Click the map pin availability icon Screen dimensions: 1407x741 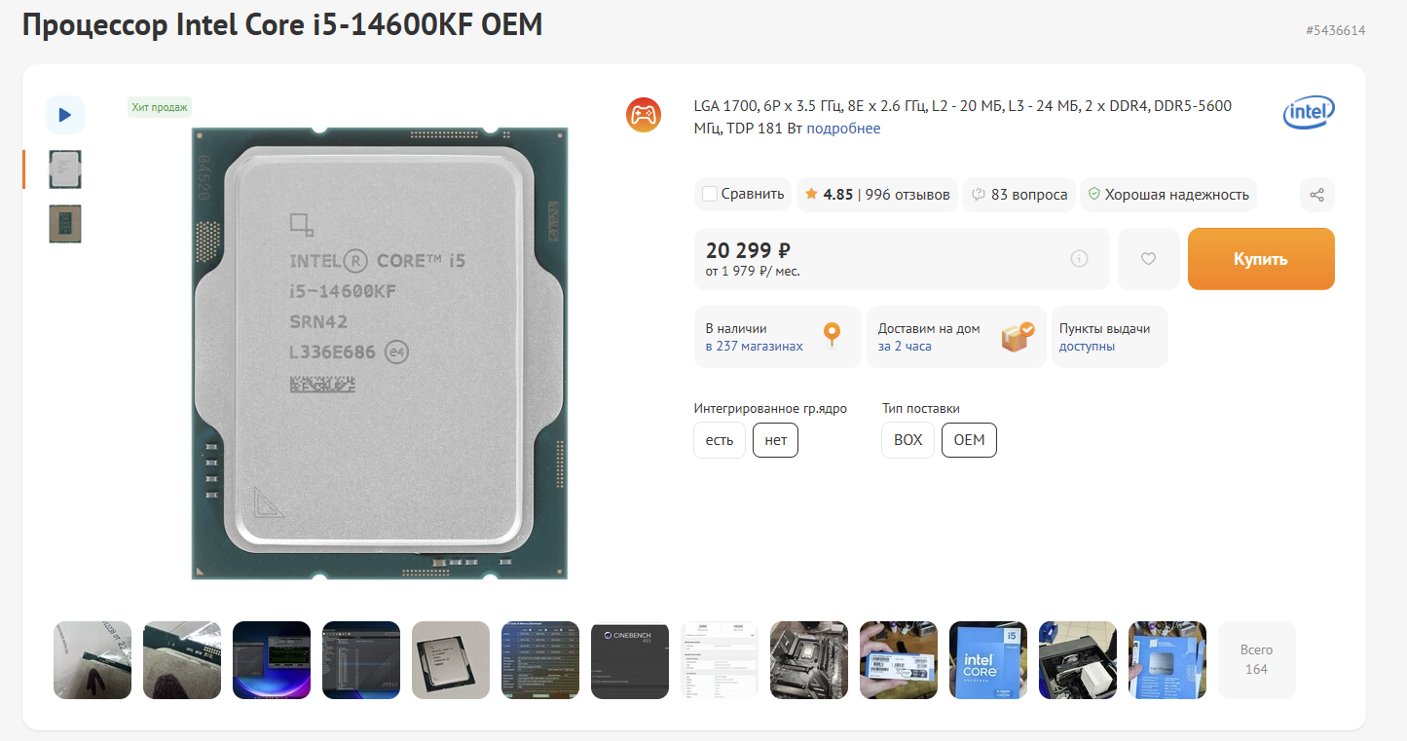click(x=832, y=336)
